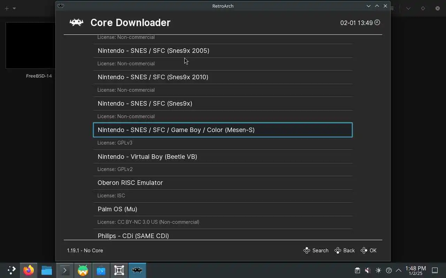Screen dimensions: 446x278
Task: Click the Back label in footer
Action: (x=349, y=251)
